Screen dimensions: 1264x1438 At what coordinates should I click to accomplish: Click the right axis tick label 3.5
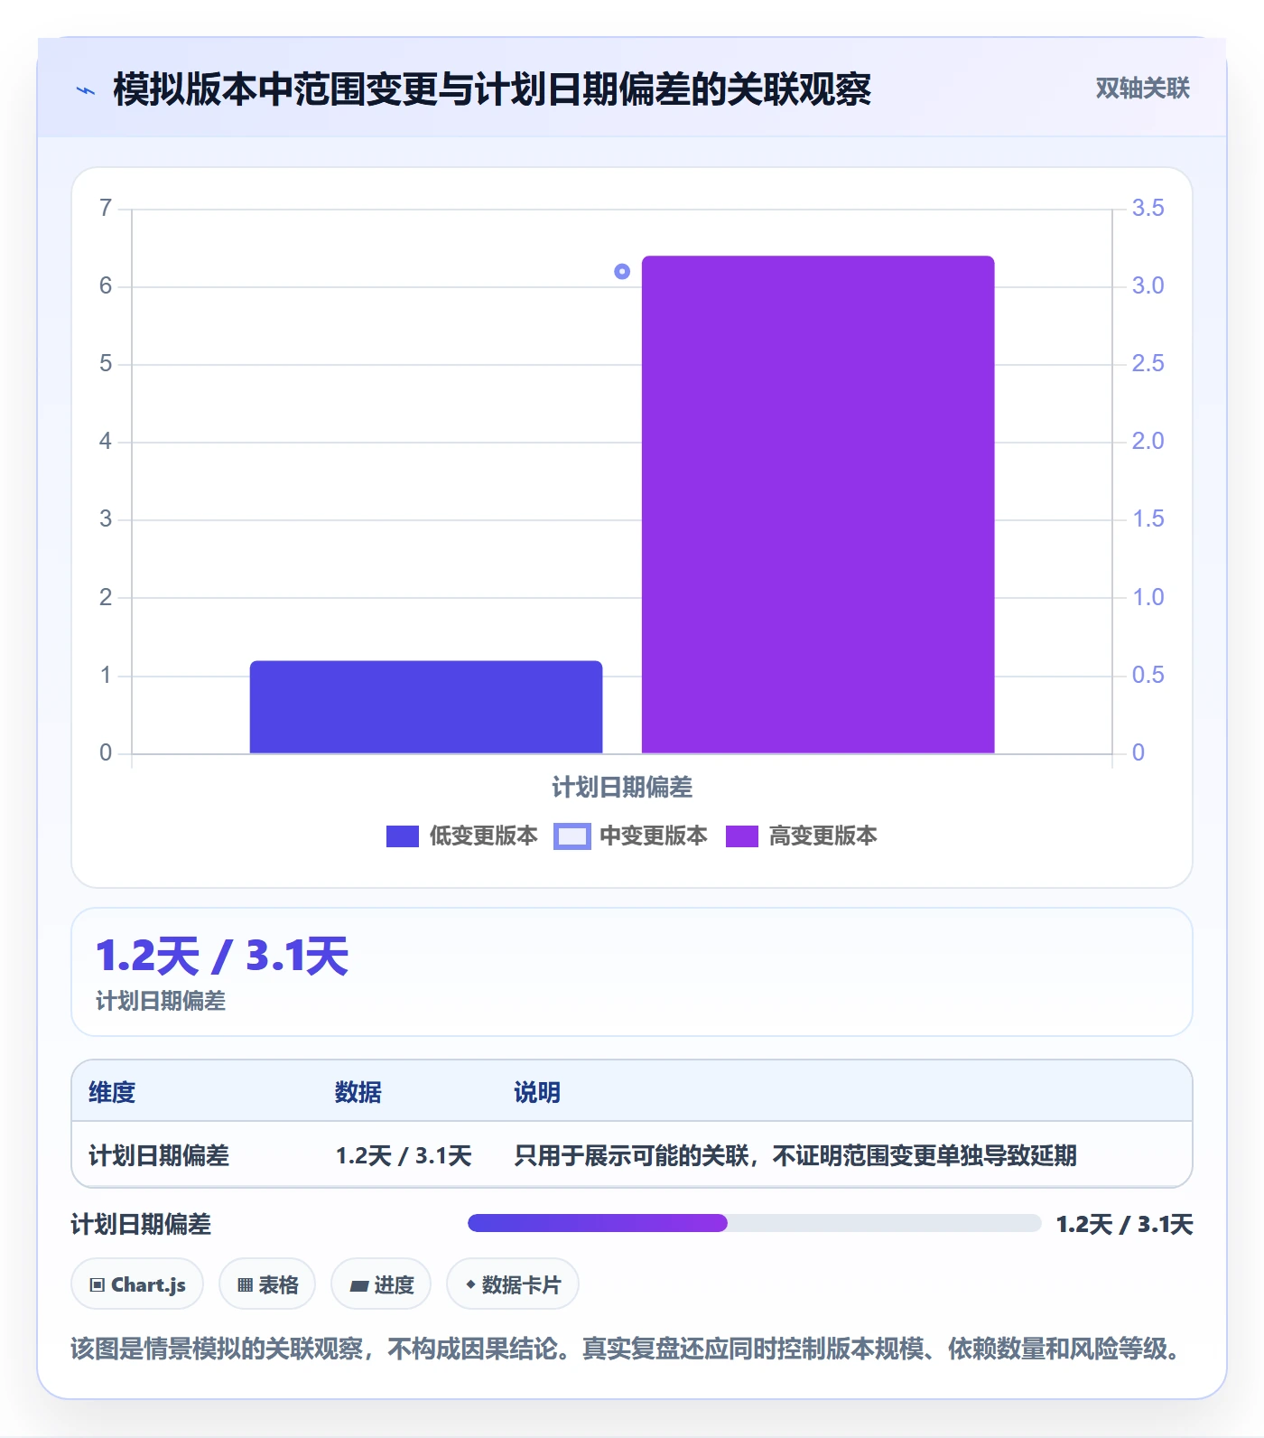pyautogui.click(x=1148, y=209)
